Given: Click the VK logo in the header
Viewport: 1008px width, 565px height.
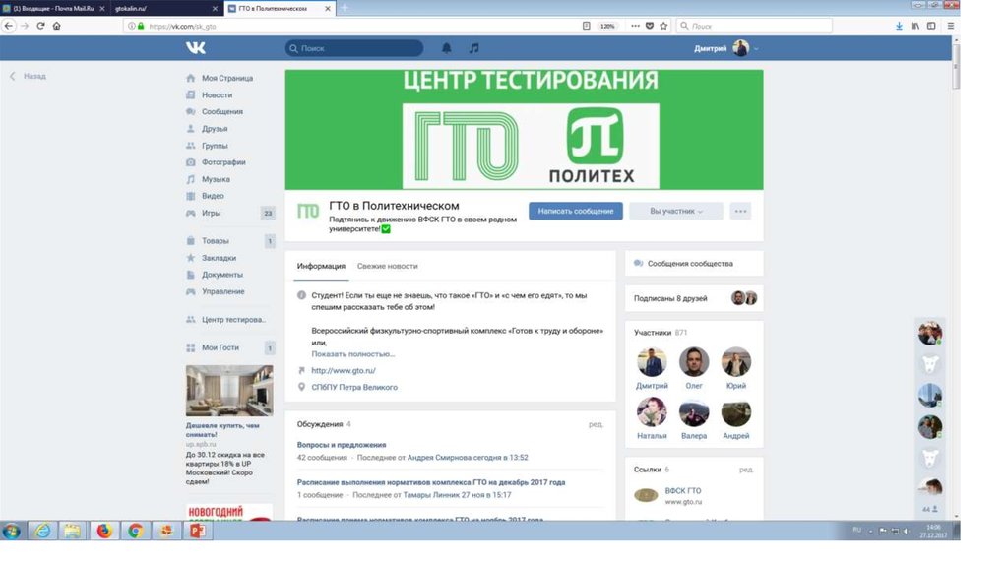Looking at the screenshot, I should [x=196, y=47].
